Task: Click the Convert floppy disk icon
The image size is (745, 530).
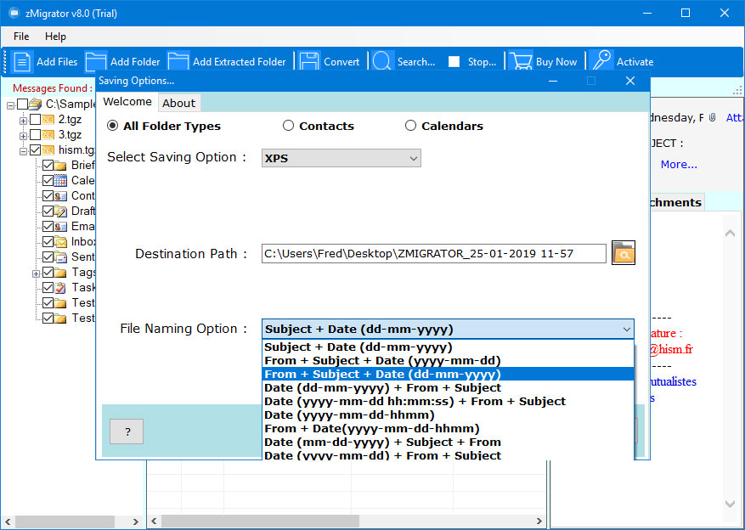Action: point(309,62)
